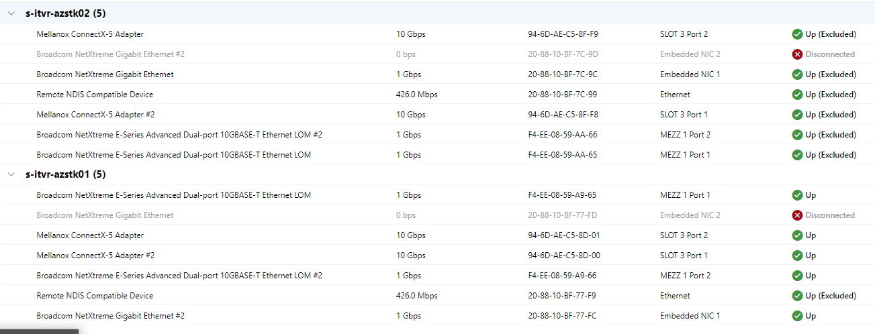The height and width of the screenshot is (334, 875).
Task: Click the green Up icon for MAC F4-EE-08-59-A9-65
Action: (797, 195)
